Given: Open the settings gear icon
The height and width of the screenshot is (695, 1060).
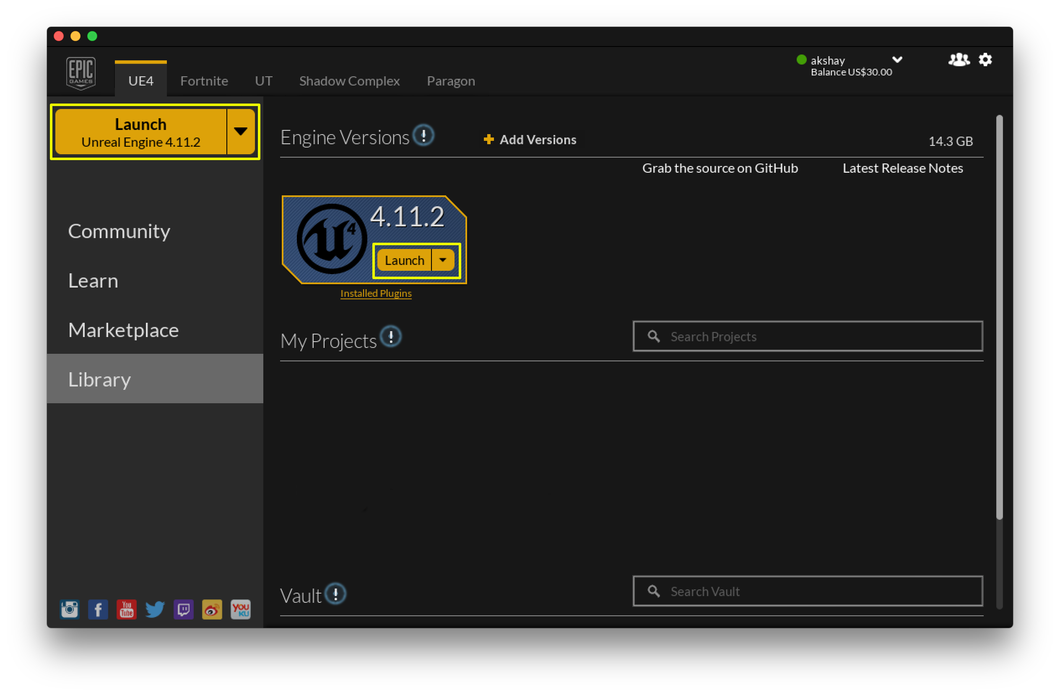Looking at the screenshot, I should [985, 60].
